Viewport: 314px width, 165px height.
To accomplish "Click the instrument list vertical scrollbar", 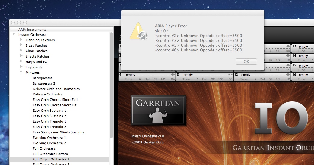I will click(111, 90).
